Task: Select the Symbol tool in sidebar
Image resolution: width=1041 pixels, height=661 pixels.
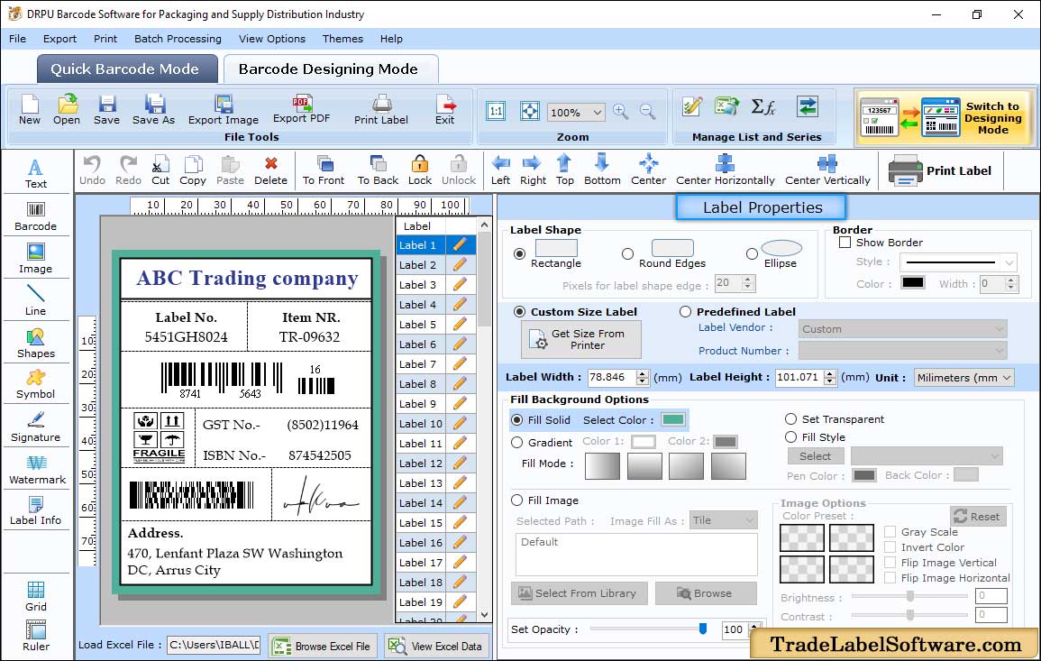Action: point(36,385)
